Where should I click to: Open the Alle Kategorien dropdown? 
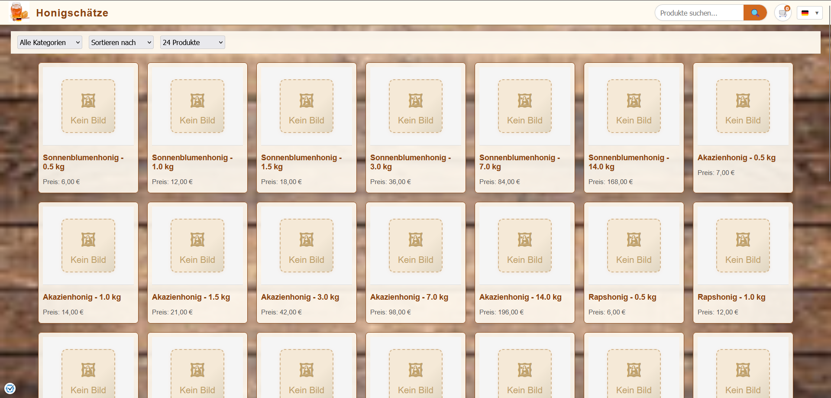click(x=49, y=42)
